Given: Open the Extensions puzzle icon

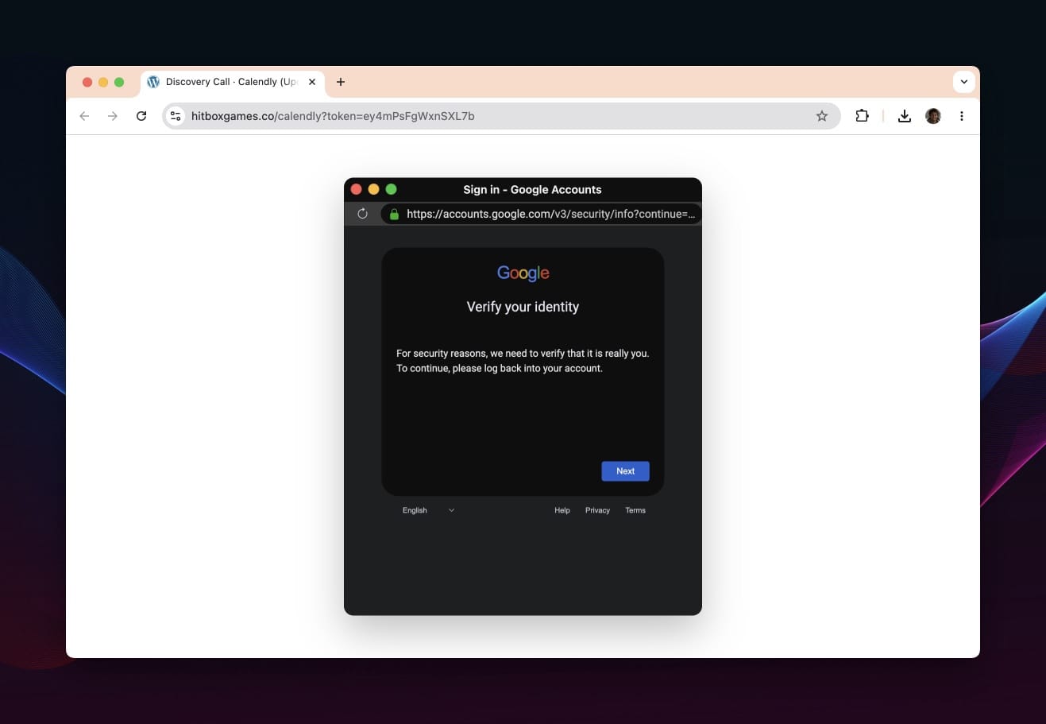Looking at the screenshot, I should pyautogui.click(x=862, y=116).
